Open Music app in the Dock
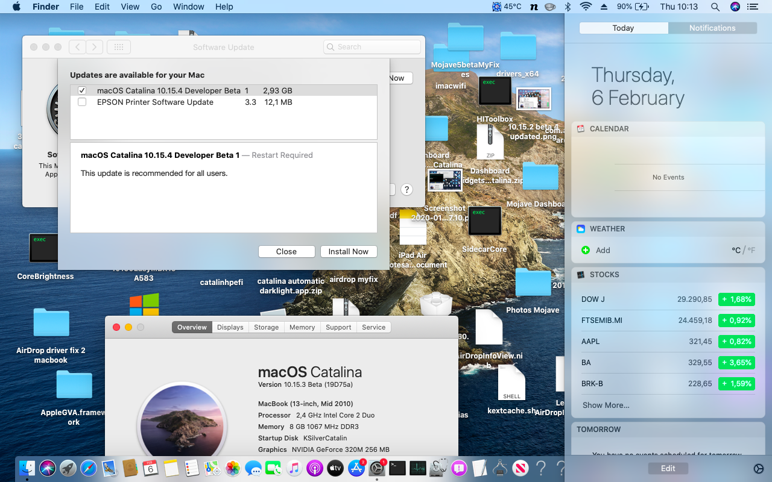This screenshot has width=772, height=482. coord(294,468)
